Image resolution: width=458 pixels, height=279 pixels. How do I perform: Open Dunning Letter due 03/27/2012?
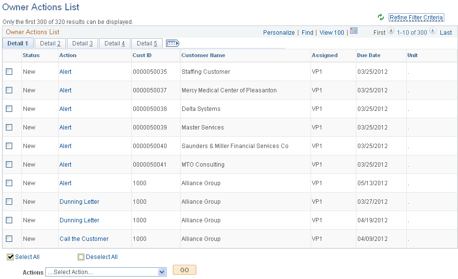[80, 202]
